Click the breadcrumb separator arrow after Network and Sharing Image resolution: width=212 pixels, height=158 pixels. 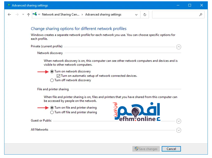(82, 14)
